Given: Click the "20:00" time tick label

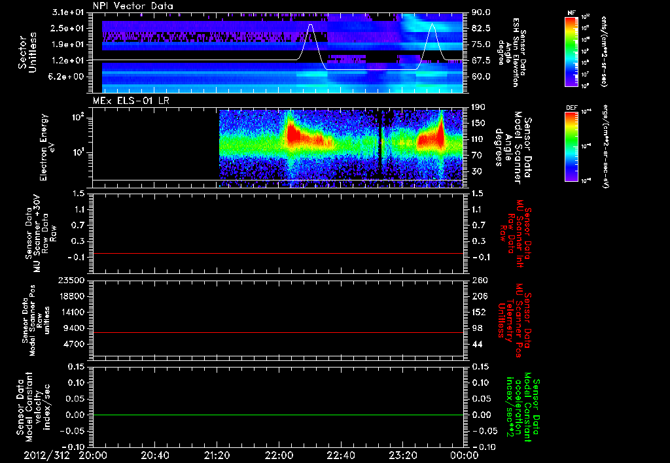Looking at the screenshot, I should [93, 456].
